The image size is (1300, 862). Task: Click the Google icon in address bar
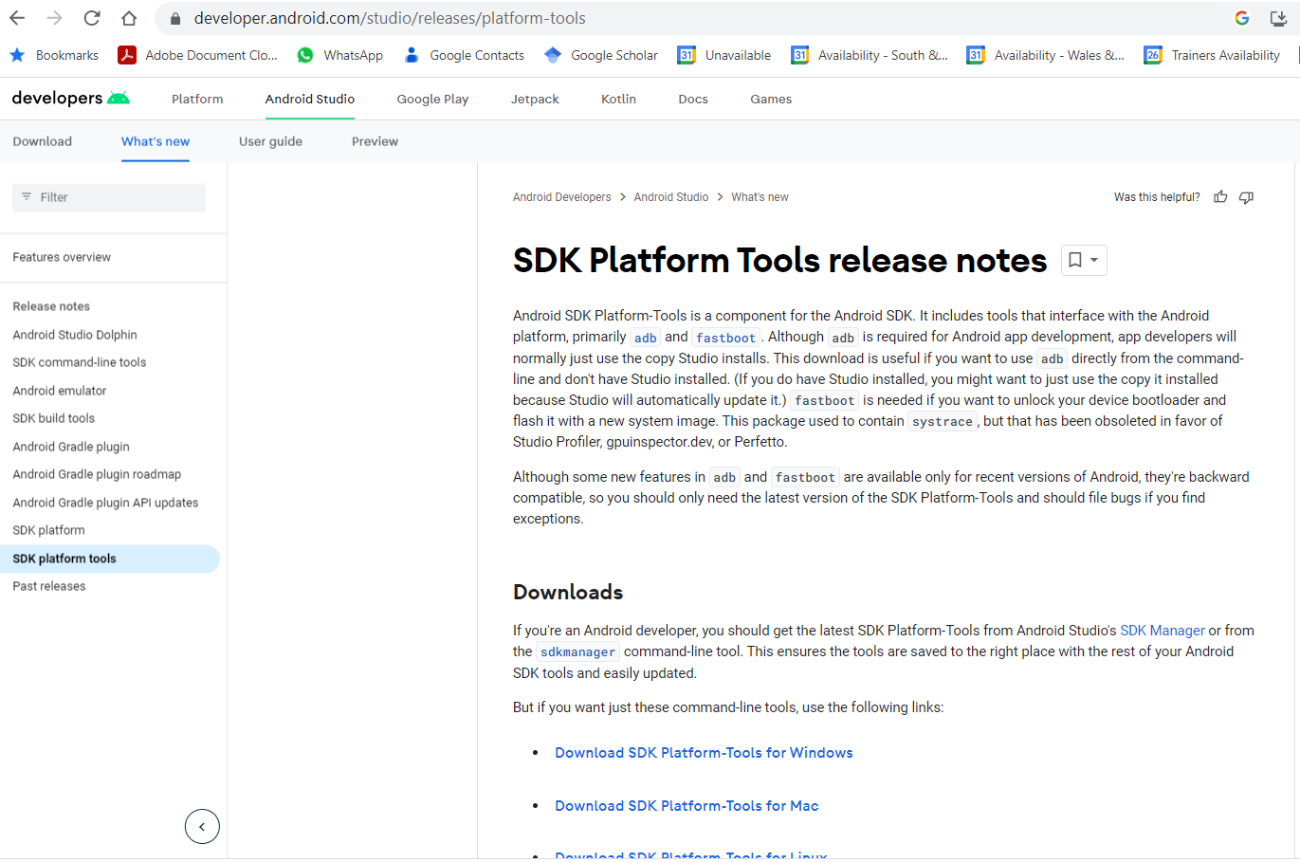(1242, 18)
